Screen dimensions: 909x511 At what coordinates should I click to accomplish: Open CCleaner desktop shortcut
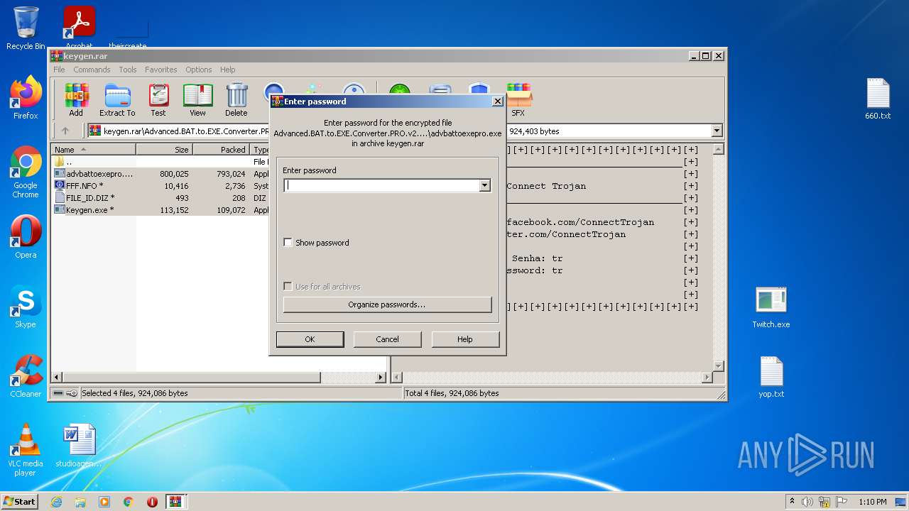point(26,376)
